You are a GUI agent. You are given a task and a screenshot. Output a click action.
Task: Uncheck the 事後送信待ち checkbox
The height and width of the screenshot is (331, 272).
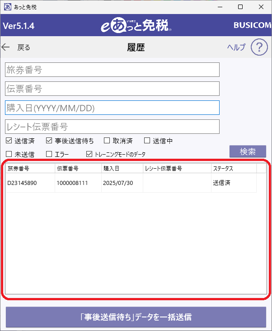point(49,141)
